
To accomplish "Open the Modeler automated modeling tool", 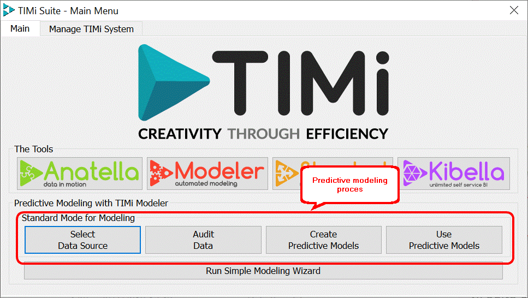I will click(207, 174).
